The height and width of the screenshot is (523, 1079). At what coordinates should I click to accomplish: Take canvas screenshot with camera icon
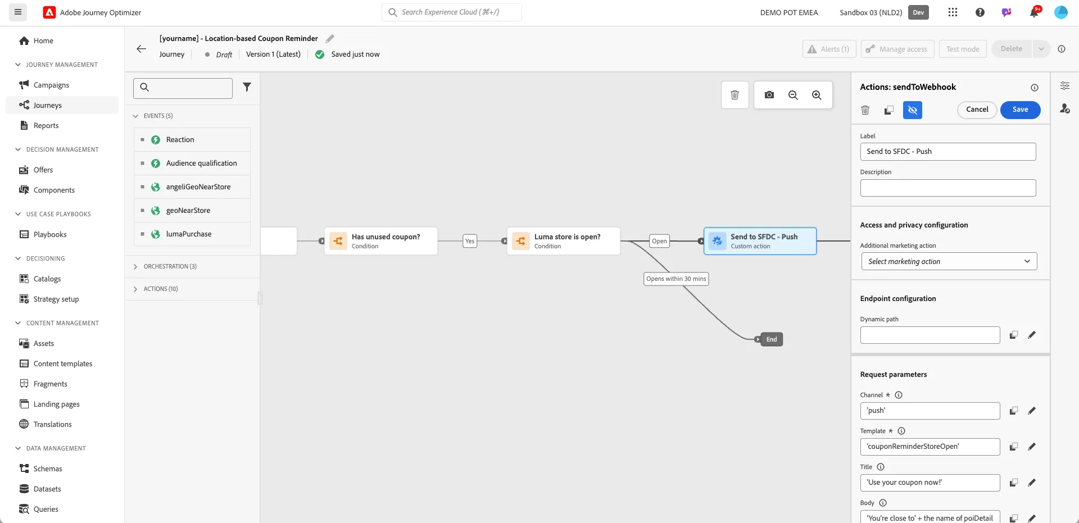click(769, 95)
